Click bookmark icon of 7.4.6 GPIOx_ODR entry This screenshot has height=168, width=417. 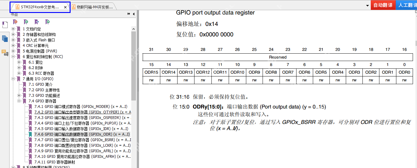30,134
